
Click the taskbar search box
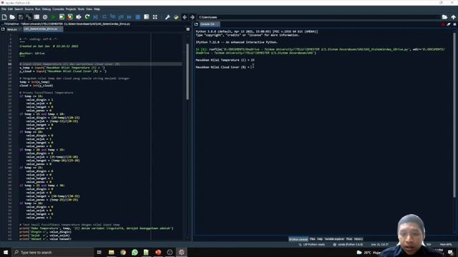(52, 252)
